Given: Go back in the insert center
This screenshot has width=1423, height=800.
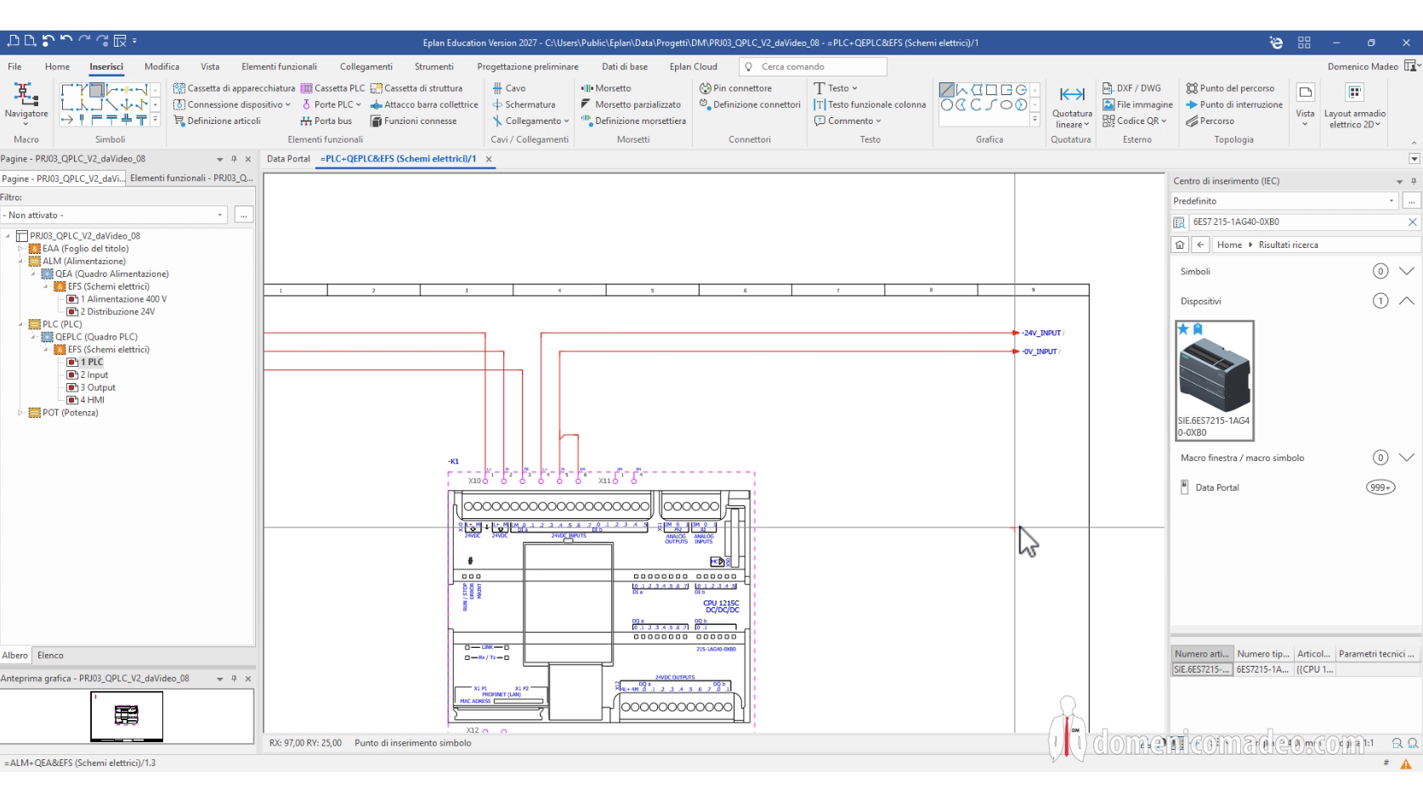Looking at the screenshot, I should 1200,245.
